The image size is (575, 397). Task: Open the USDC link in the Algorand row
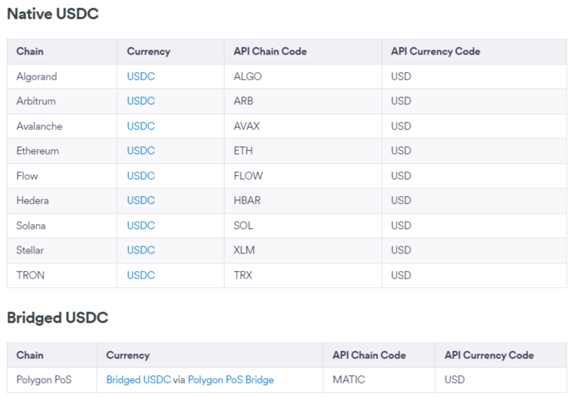coord(141,76)
